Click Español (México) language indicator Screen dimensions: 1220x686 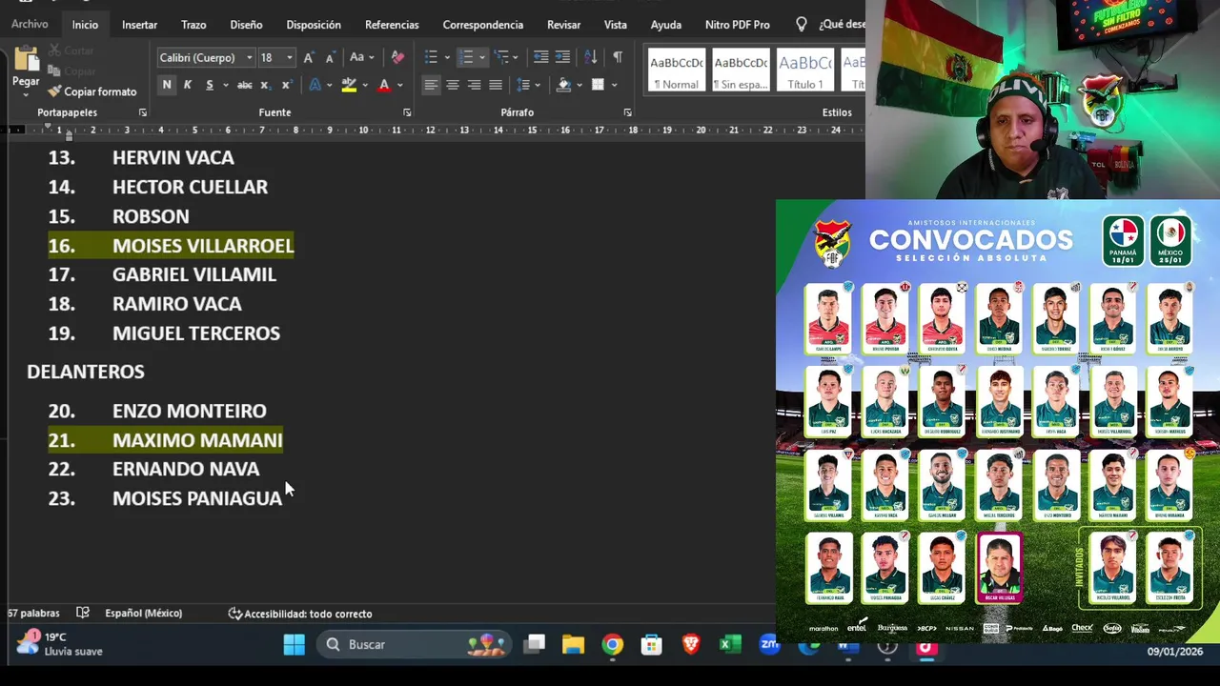tap(143, 614)
